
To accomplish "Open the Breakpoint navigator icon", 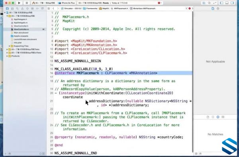I will coord(37,8).
